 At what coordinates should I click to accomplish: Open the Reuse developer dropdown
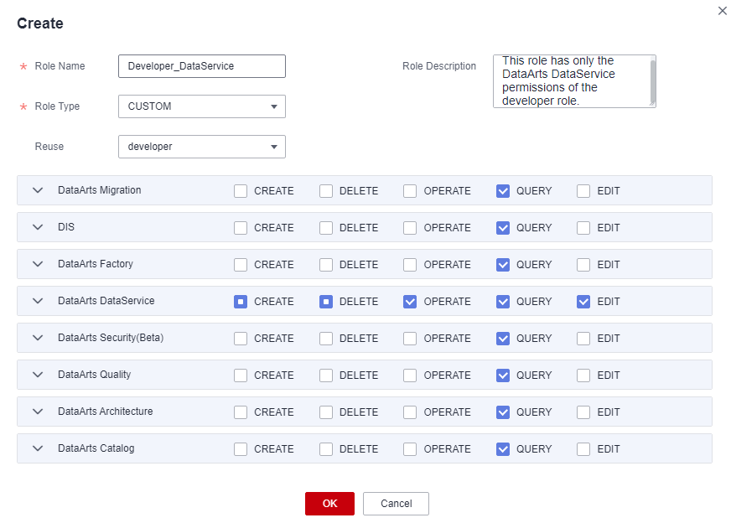coord(202,147)
